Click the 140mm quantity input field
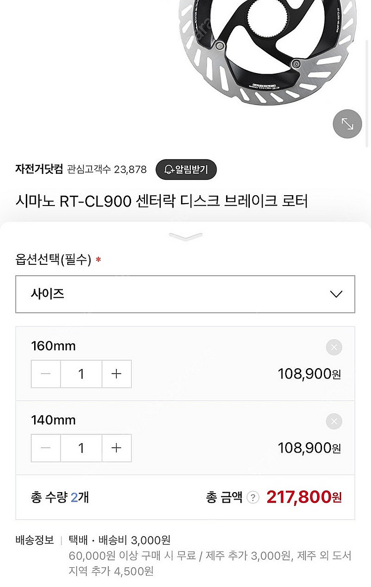371x587 pixels. [81, 448]
